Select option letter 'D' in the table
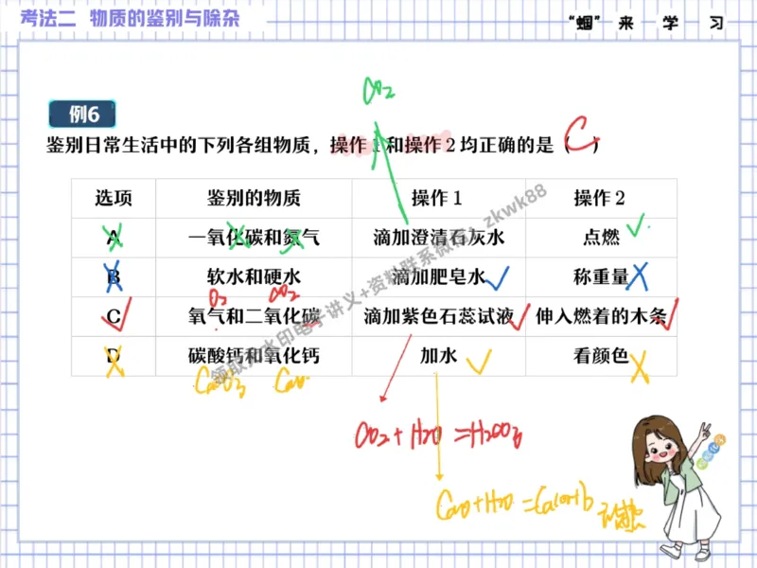This screenshot has height=568, width=757. click(x=114, y=357)
